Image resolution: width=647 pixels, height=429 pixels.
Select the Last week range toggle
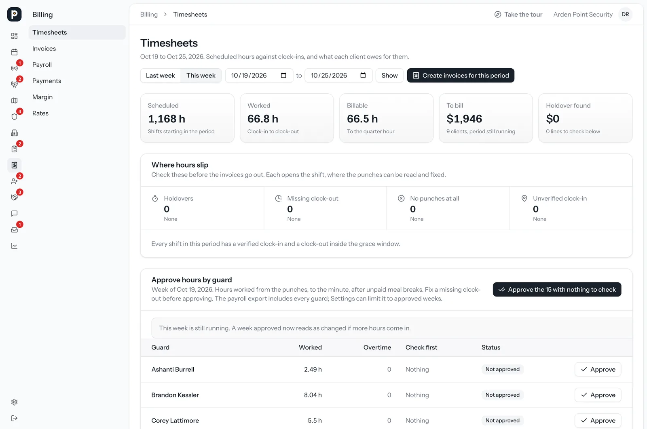(x=161, y=76)
